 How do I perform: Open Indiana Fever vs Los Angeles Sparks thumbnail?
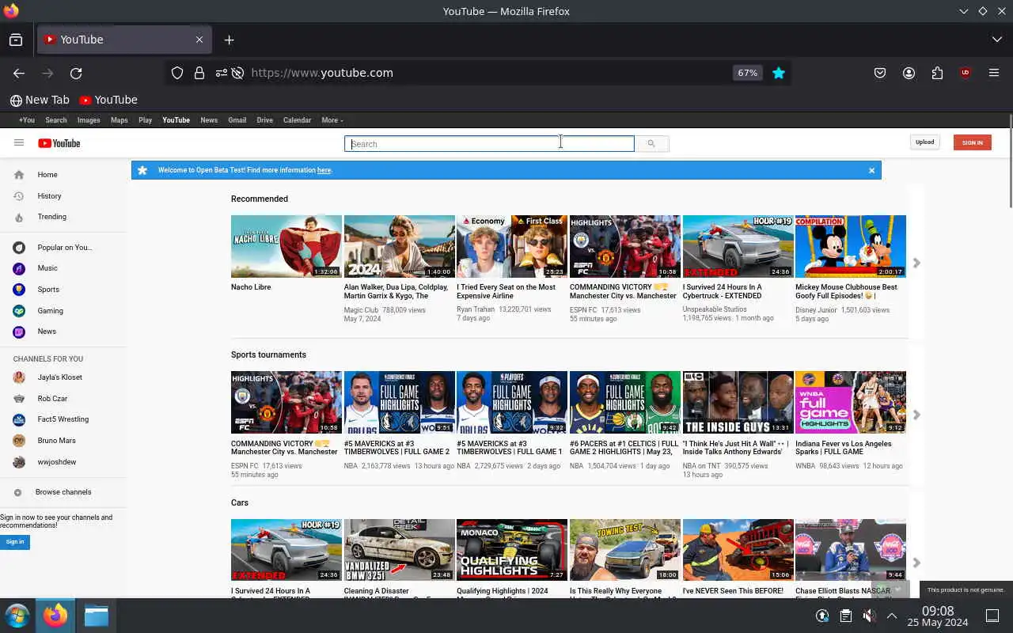click(x=851, y=402)
